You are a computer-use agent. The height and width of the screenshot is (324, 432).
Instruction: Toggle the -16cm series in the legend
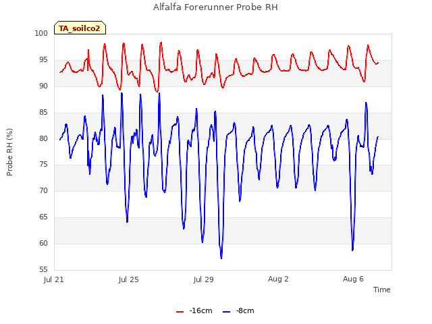coord(194,311)
